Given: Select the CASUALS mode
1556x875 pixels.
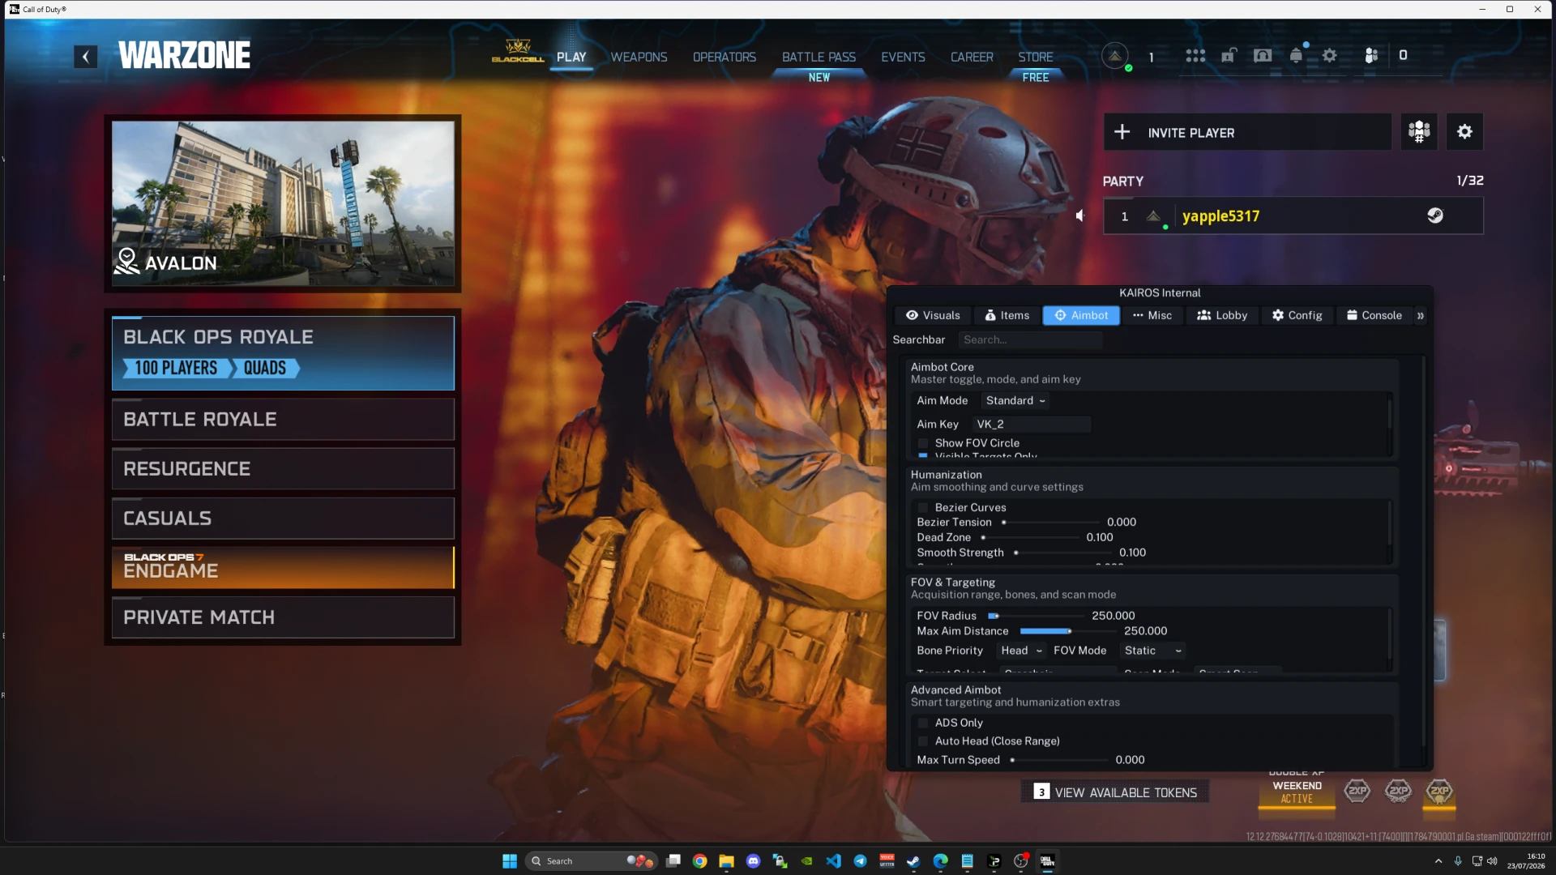Looking at the screenshot, I should (x=283, y=519).
